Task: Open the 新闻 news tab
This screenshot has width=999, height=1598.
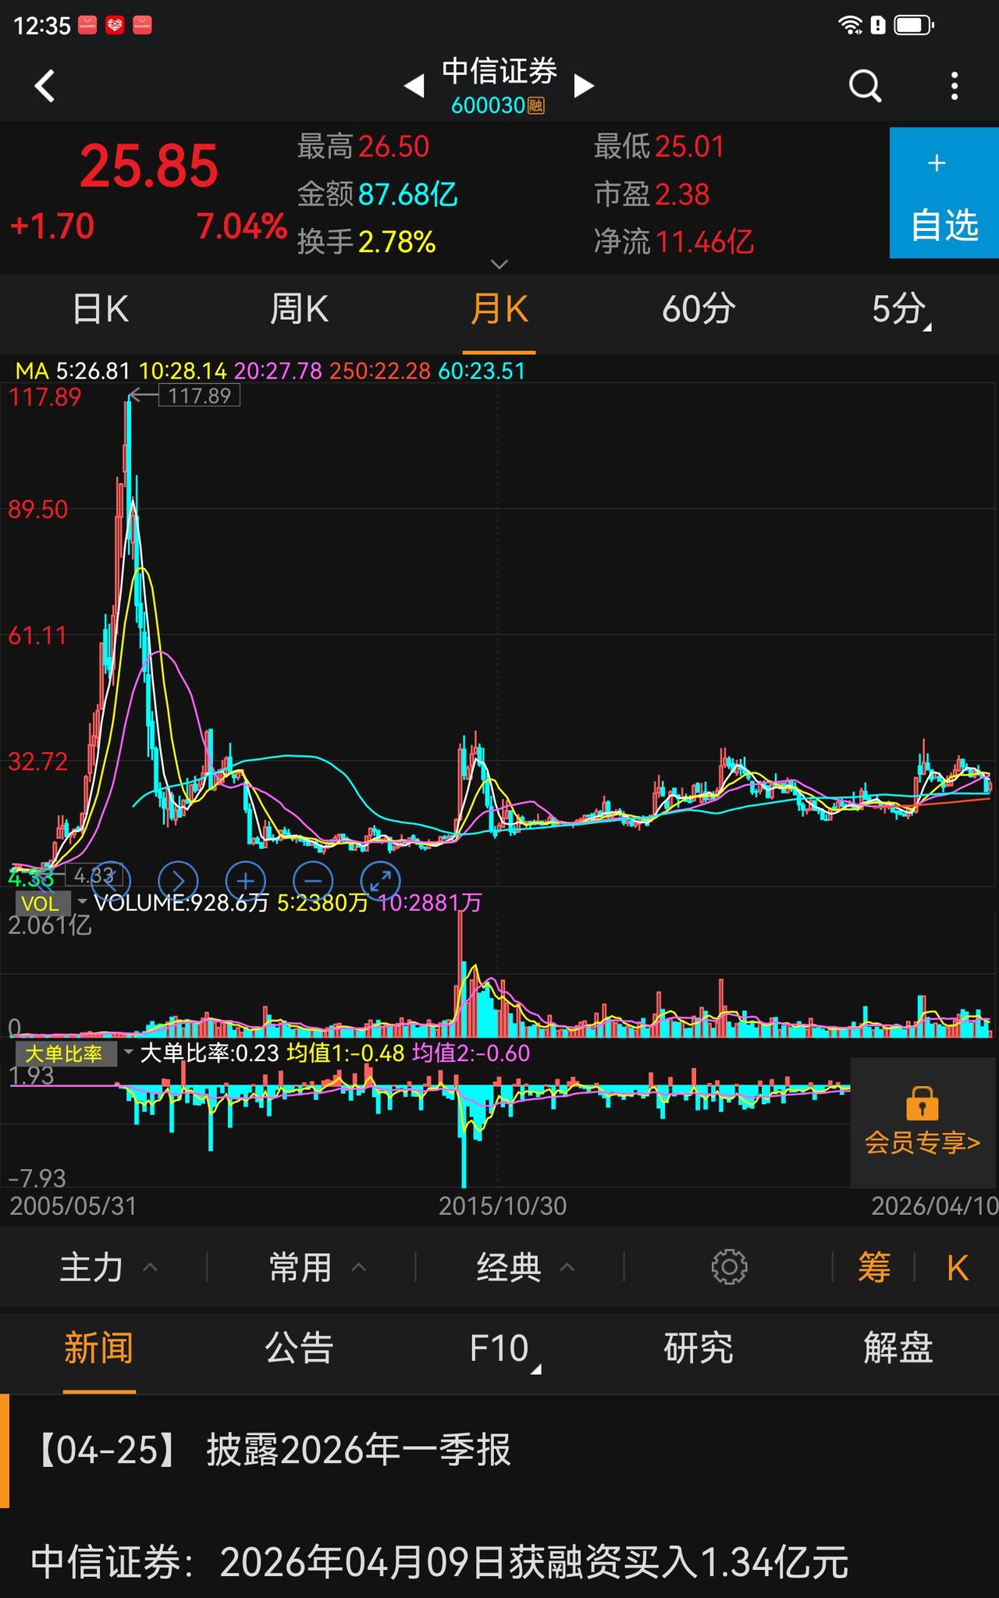Action: pos(99,1348)
